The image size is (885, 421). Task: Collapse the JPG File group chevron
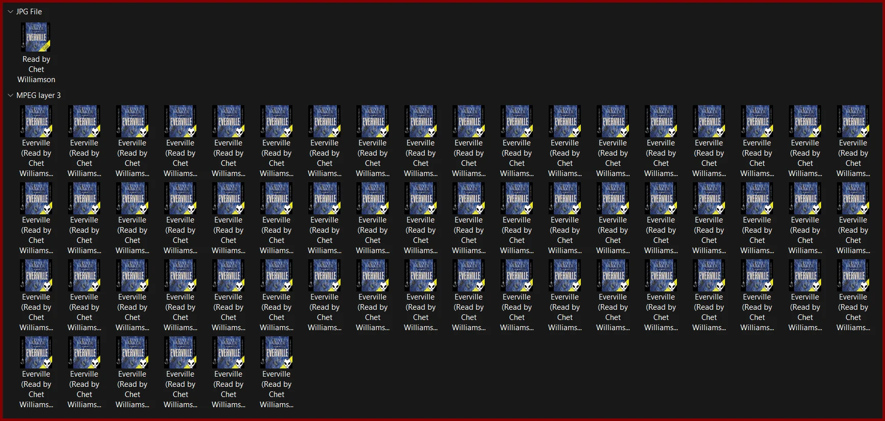coord(10,11)
